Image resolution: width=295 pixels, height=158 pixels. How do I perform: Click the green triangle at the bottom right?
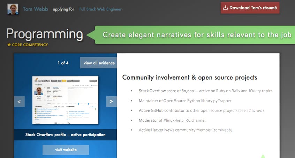[x=263, y=156]
